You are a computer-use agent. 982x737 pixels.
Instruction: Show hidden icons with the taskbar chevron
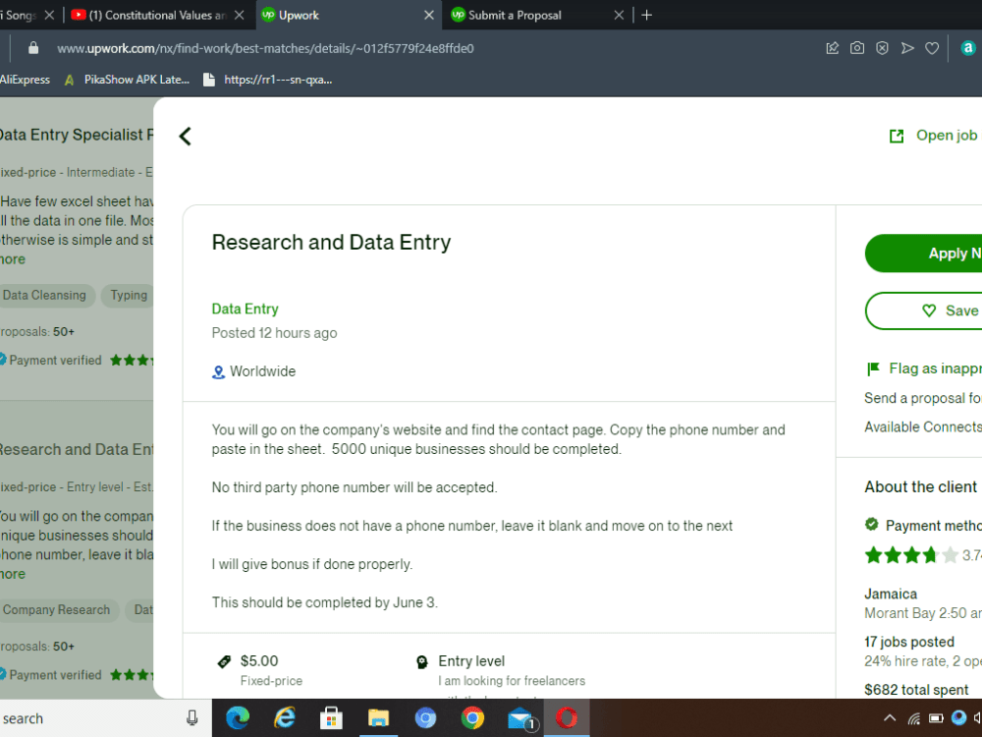click(x=889, y=718)
